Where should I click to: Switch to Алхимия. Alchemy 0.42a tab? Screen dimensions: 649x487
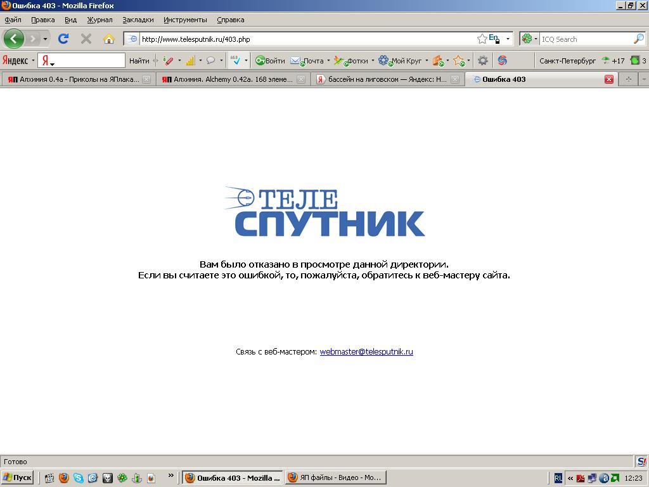point(232,79)
